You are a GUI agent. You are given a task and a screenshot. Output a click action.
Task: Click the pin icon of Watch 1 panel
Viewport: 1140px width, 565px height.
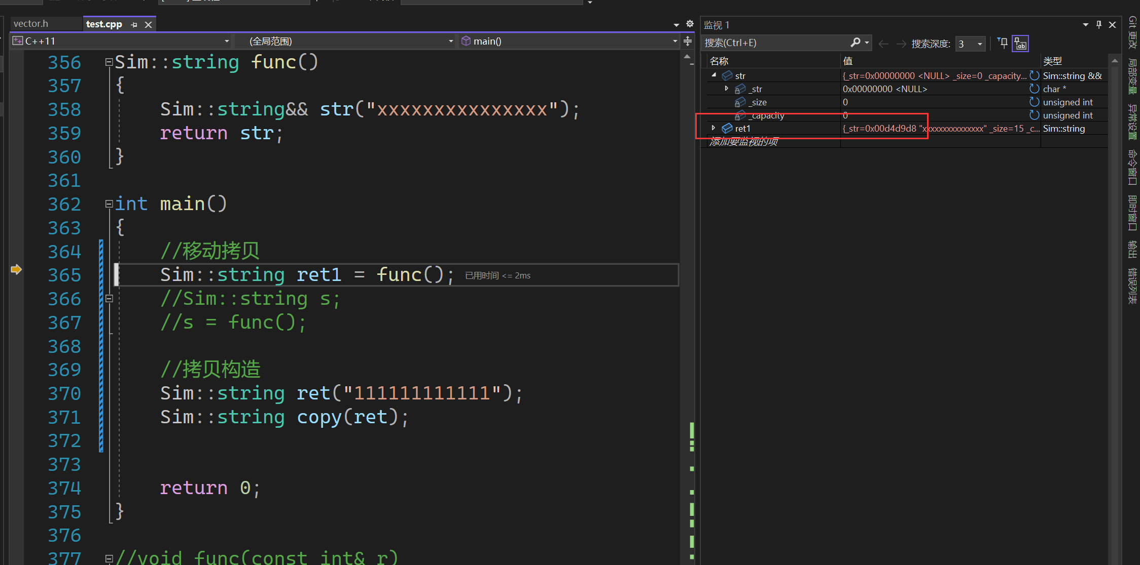(x=1099, y=24)
